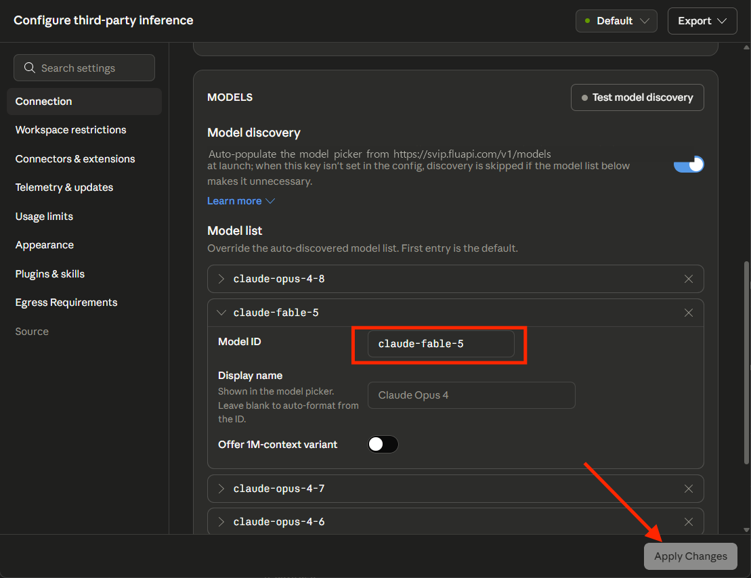
Task: Open Usage limits section
Action: (44, 217)
